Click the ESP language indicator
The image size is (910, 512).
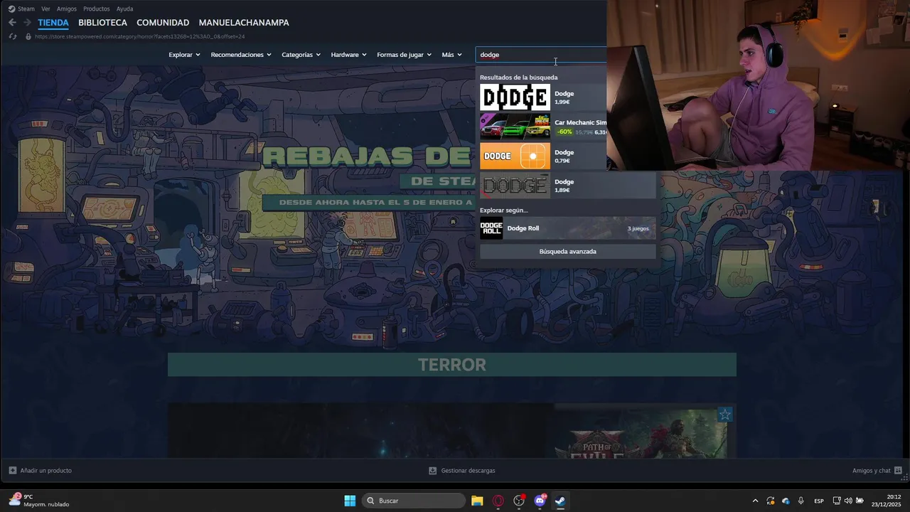pyautogui.click(x=819, y=501)
